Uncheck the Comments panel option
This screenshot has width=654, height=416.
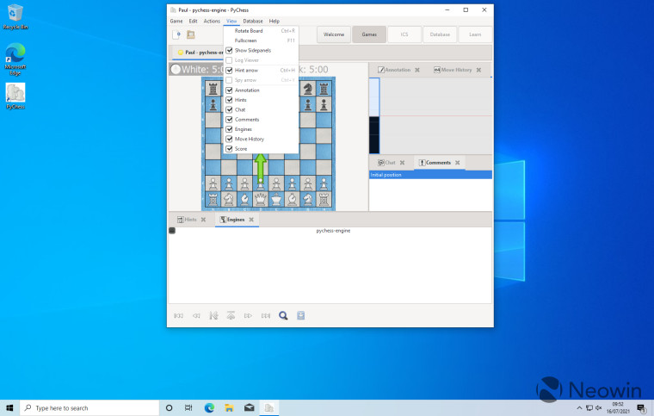click(x=229, y=120)
